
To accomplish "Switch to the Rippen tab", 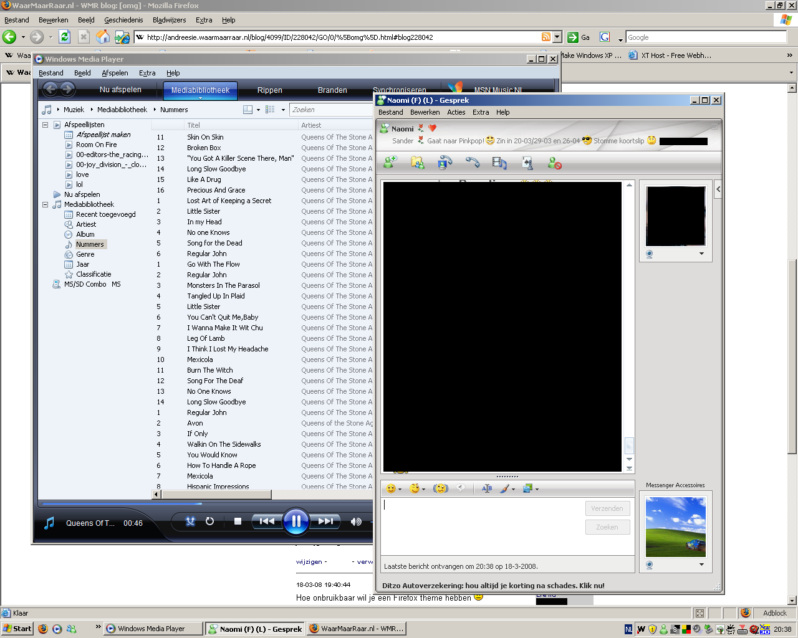I will 269,90.
